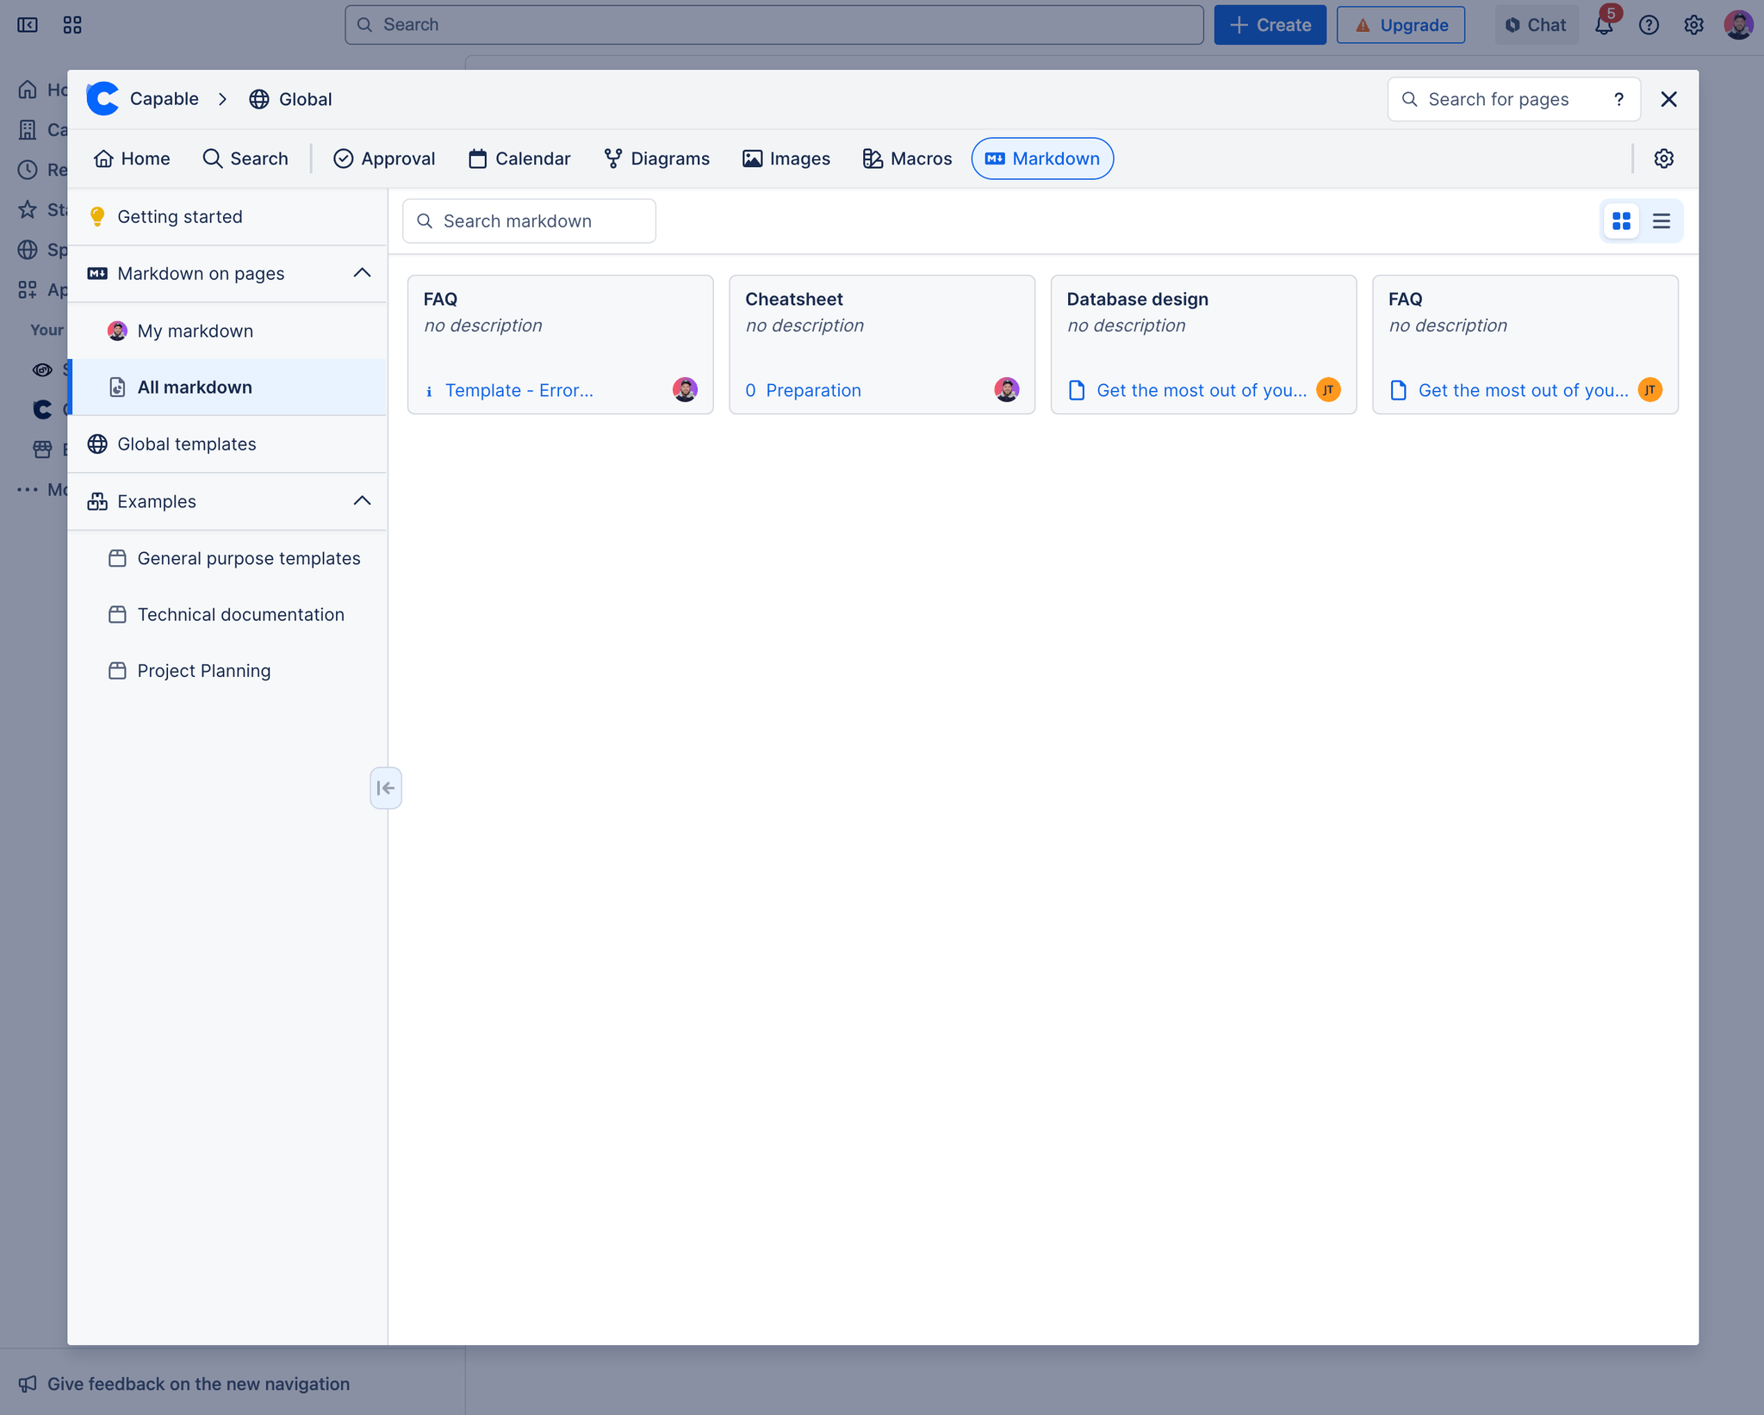Collapse the left sidebar panel

coord(386,787)
